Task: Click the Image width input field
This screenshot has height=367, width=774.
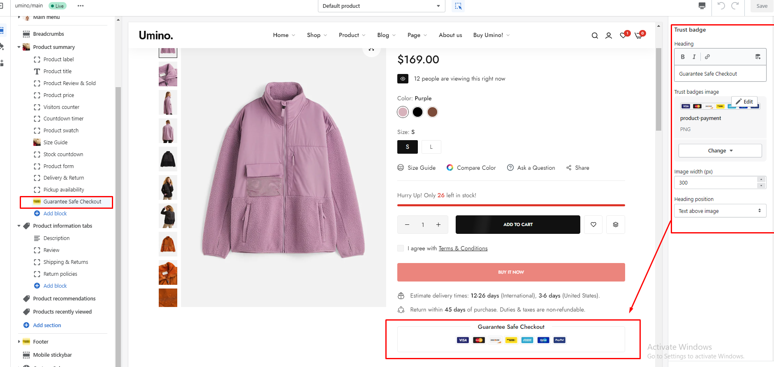Action: point(716,183)
